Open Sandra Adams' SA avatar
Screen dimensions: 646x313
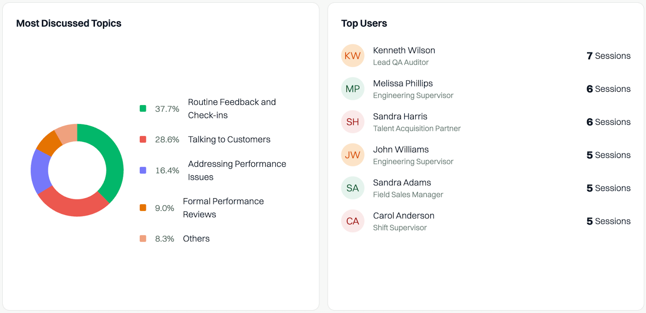click(352, 188)
